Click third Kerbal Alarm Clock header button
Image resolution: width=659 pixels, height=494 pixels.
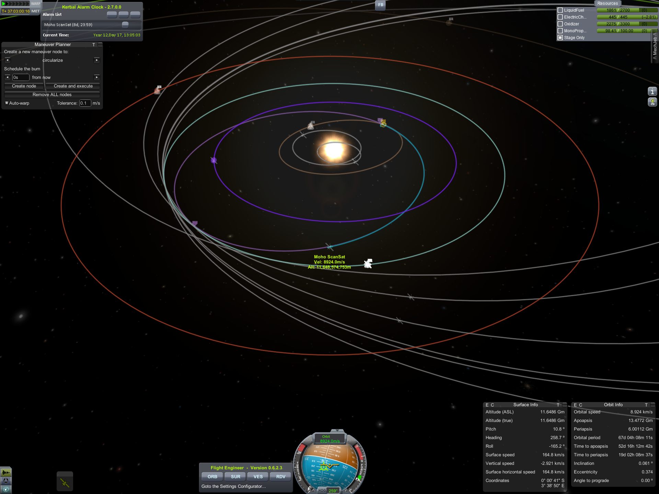(x=135, y=14)
